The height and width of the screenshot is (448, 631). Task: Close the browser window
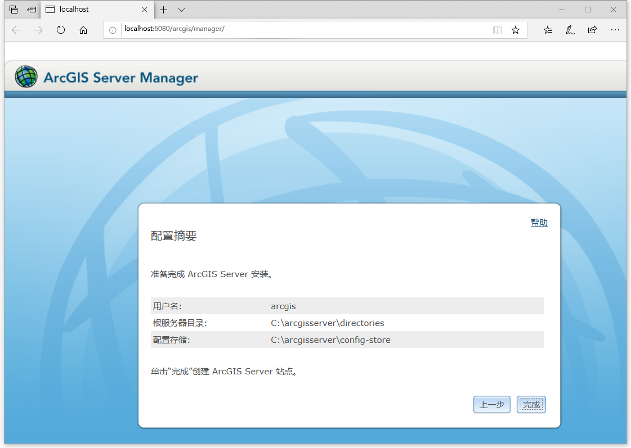click(x=614, y=10)
